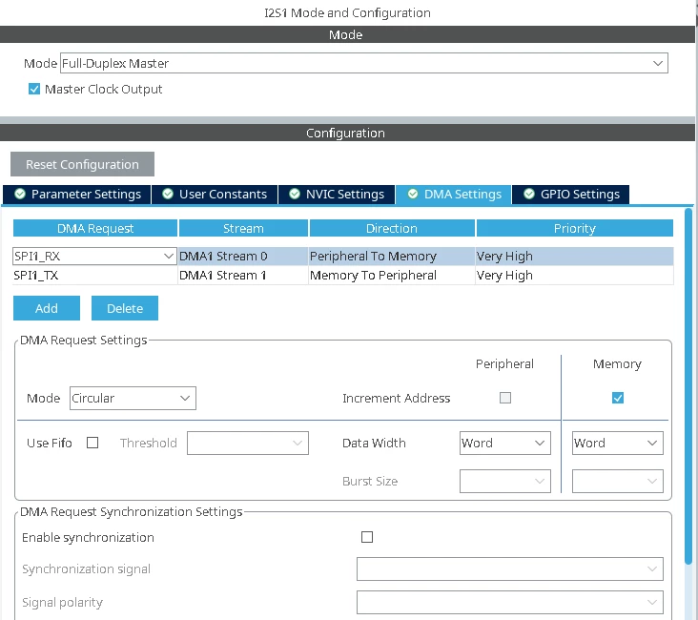Click the Add button to add a DMA request
The image size is (698, 620).
pos(47,308)
